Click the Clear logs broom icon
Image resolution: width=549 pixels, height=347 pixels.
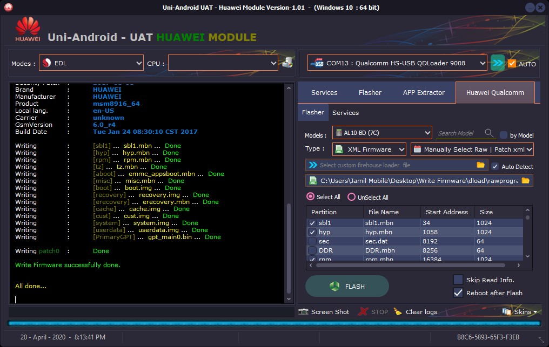[x=398, y=311]
